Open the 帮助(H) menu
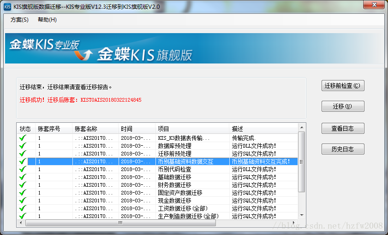 pyautogui.click(x=47, y=20)
